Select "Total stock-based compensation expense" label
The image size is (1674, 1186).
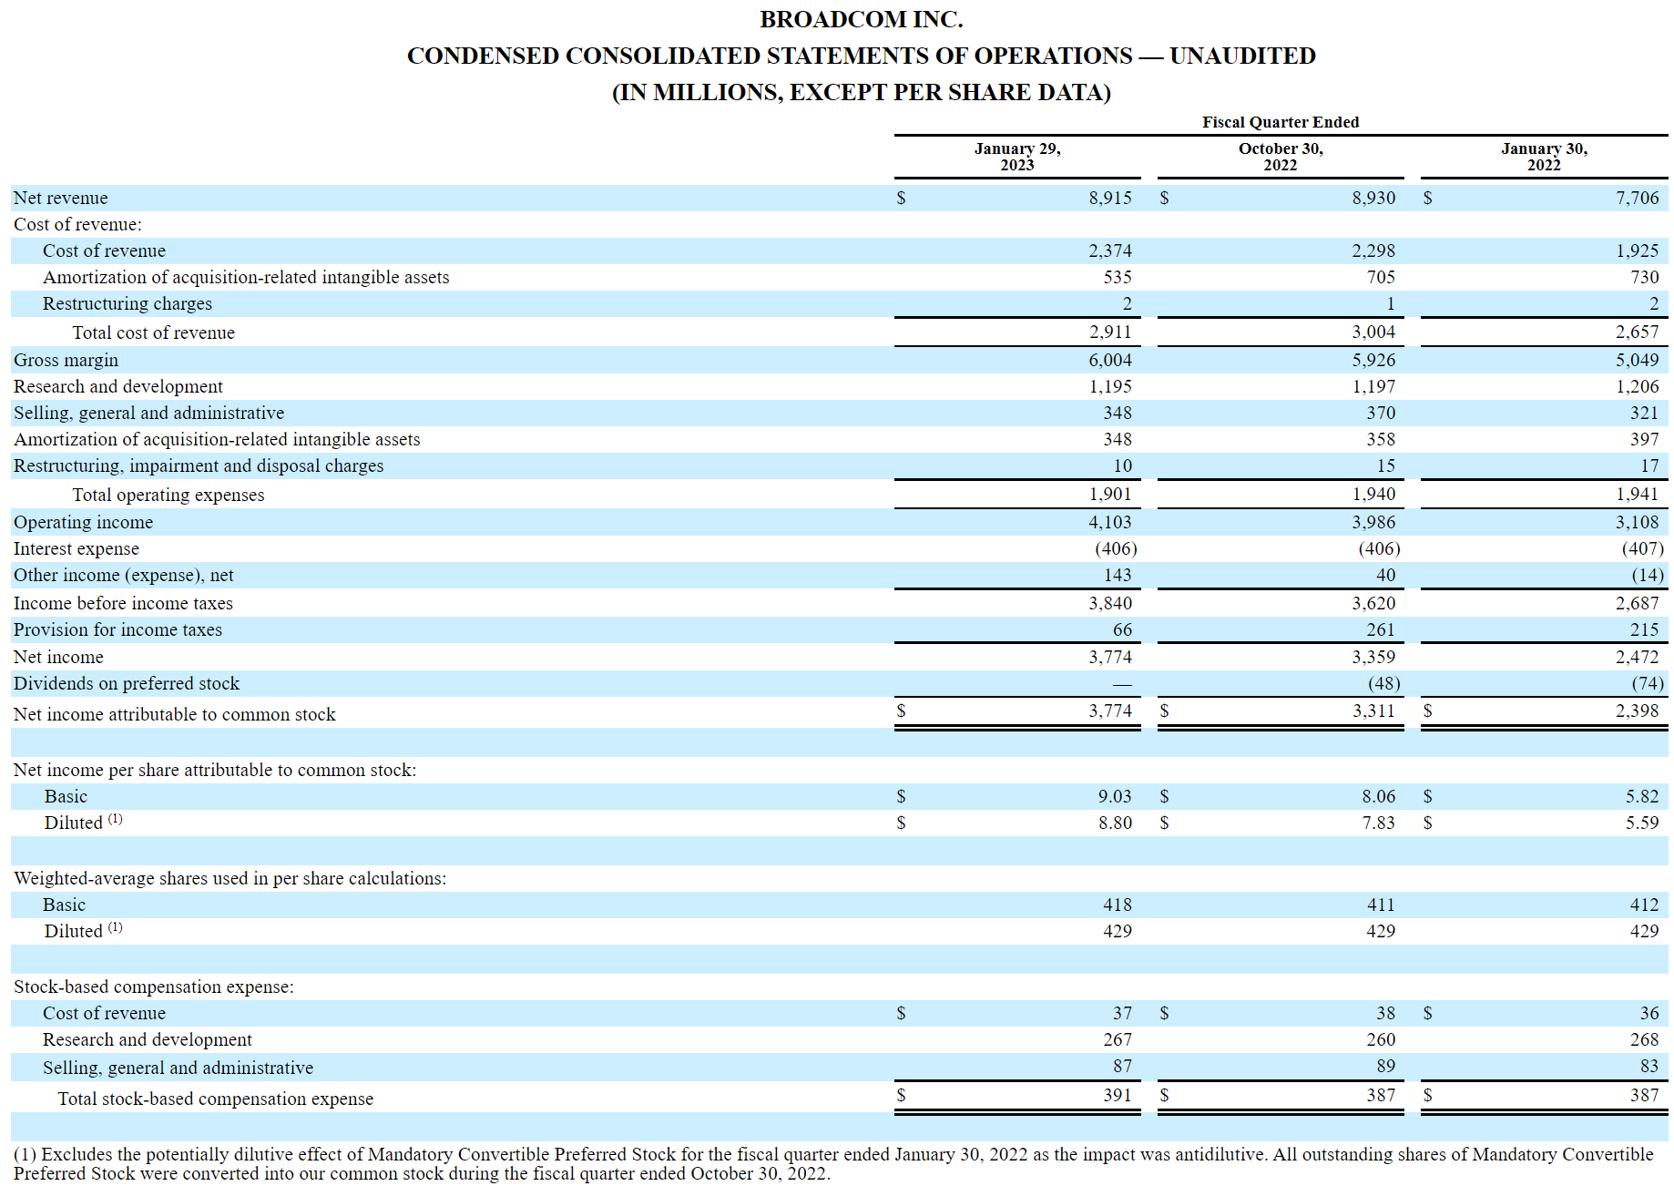(215, 1099)
